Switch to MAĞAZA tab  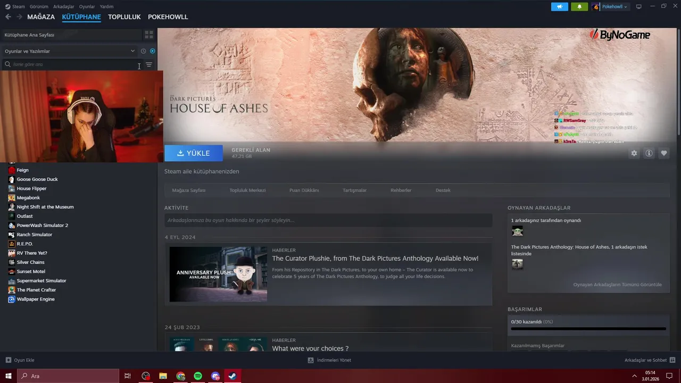[41, 17]
